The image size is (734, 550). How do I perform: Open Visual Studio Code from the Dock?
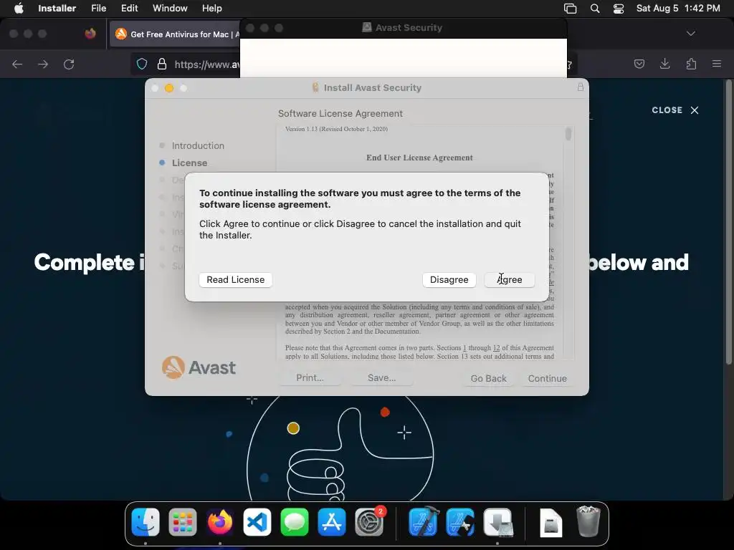click(x=257, y=522)
